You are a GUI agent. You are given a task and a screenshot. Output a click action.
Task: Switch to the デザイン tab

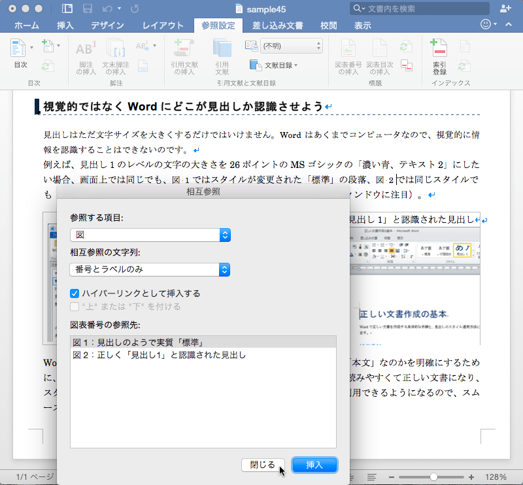coord(107,25)
